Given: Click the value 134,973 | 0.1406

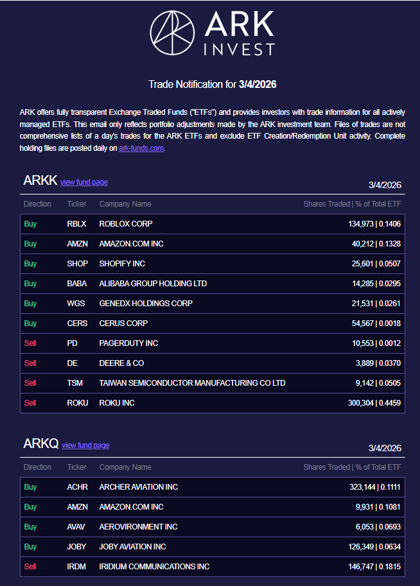Looking at the screenshot, I should (374, 224).
